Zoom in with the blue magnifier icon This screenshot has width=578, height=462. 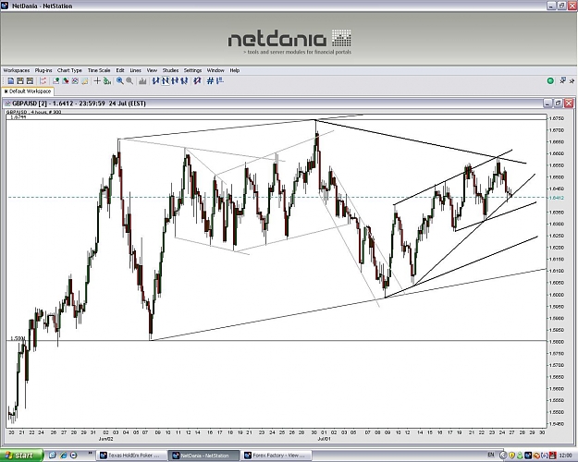(120, 80)
